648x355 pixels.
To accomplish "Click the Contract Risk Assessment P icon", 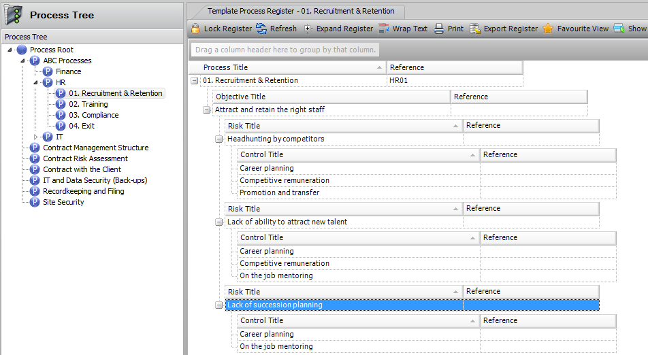I will point(35,158).
